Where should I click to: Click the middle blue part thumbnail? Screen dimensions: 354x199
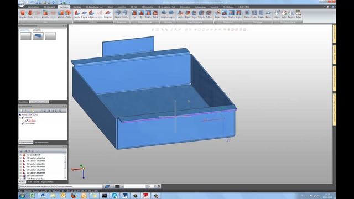pos(38,35)
